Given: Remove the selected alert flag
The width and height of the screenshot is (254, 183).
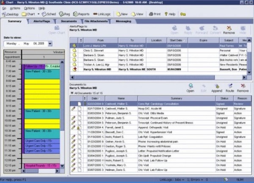Looking at the screenshot, I should pyautogui.click(x=229, y=30).
